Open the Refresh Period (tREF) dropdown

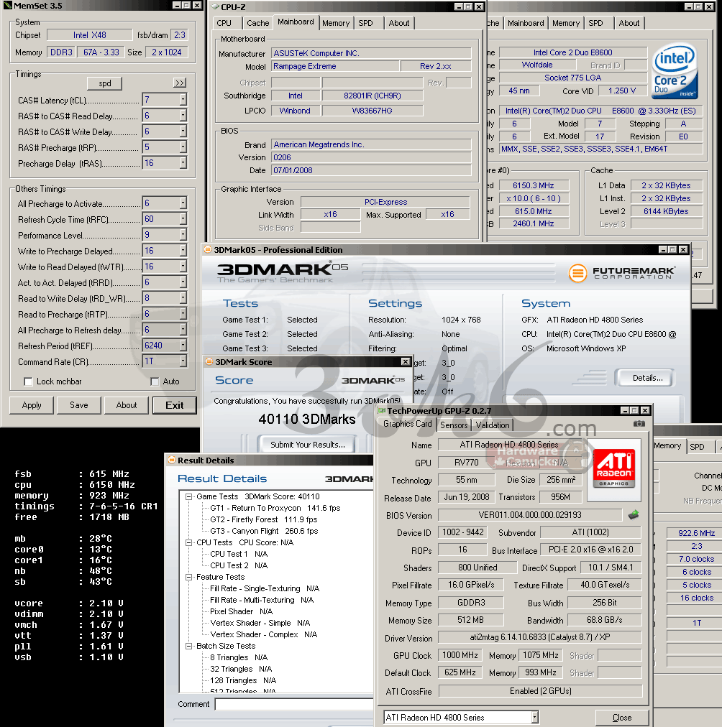[183, 346]
